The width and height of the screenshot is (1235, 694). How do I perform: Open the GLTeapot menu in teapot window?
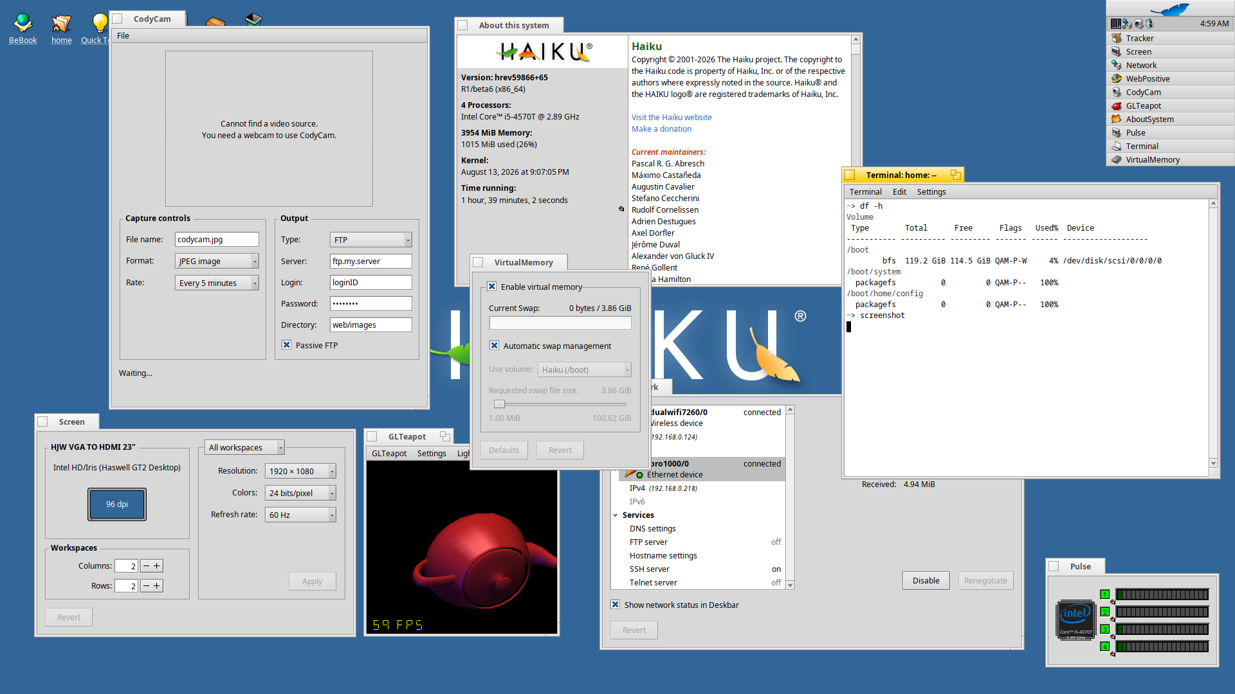pyautogui.click(x=389, y=453)
